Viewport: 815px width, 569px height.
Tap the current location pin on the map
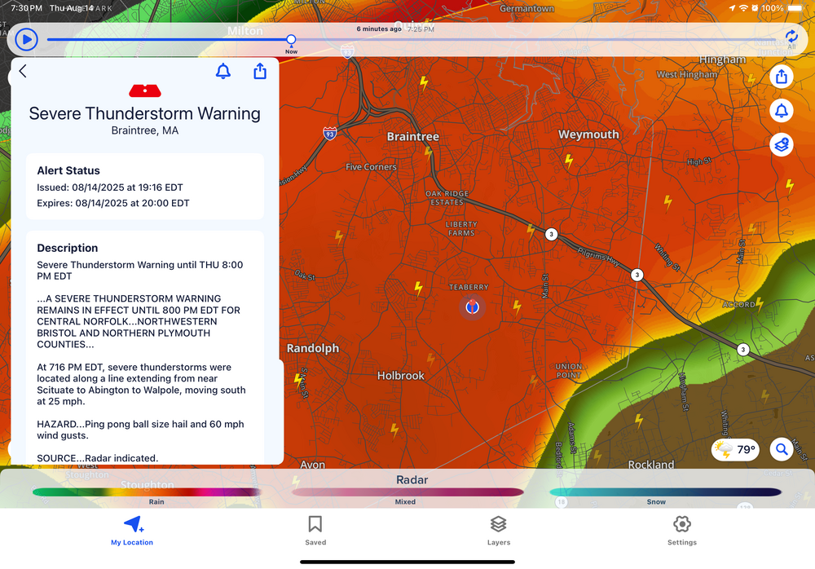point(472,307)
